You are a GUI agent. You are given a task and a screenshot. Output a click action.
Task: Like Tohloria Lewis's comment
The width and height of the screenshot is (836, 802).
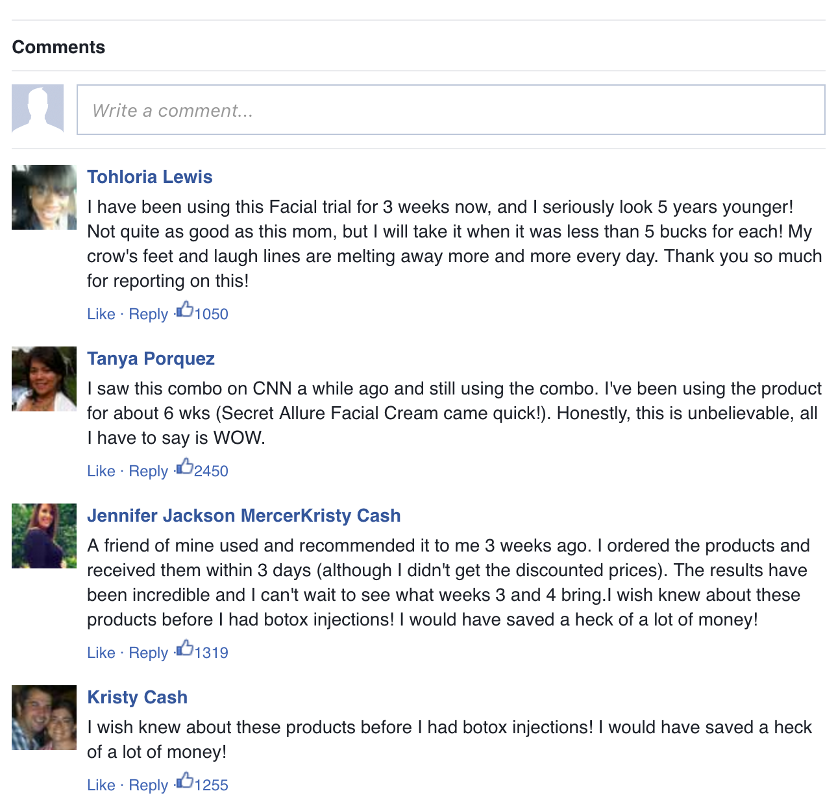[101, 314]
